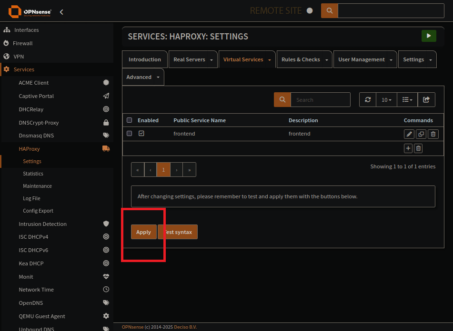
Task: Open HAProxy Statistics page
Action: [33, 174]
